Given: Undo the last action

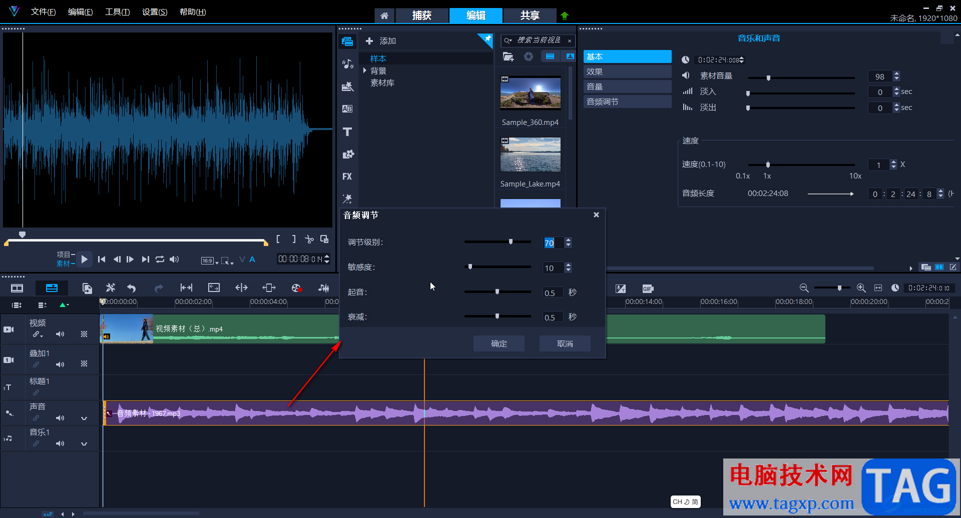Looking at the screenshot, I should [x=132, y=288].
